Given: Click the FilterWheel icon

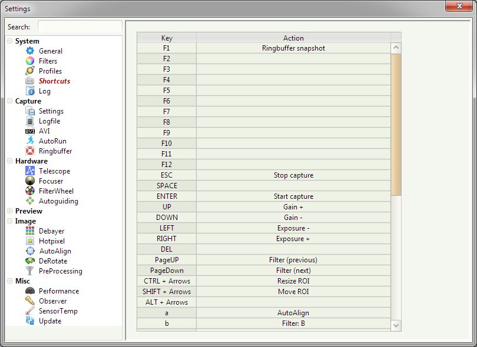Looking at the screenshot, I should tap(30, 191).
